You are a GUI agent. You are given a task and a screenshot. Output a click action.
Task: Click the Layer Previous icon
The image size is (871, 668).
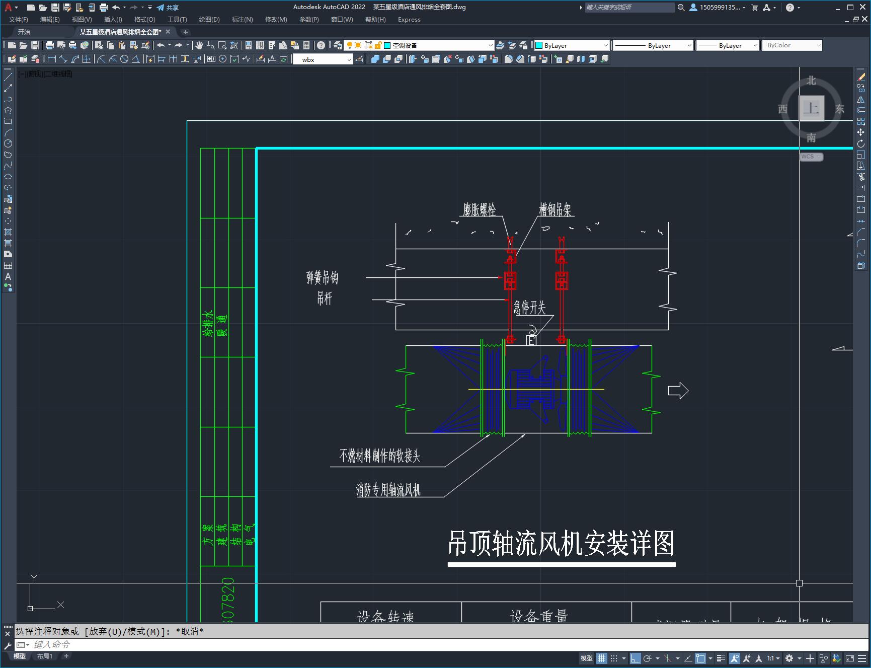[x=512, y=45]
